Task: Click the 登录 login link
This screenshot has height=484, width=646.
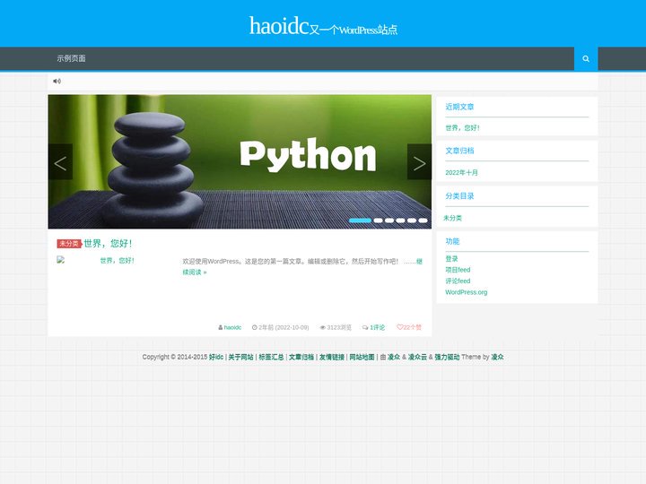Action: [x=451, y=259]
